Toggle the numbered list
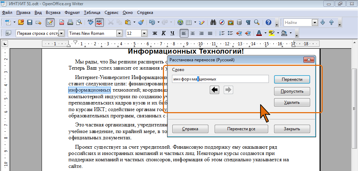The height and width of the screenshot is (171, 358). click(222, 33)
